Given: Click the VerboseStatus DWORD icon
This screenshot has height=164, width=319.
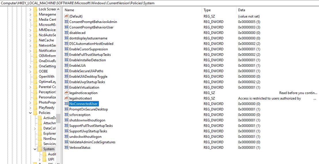Looking at the screenshot, I should (66, 148).
